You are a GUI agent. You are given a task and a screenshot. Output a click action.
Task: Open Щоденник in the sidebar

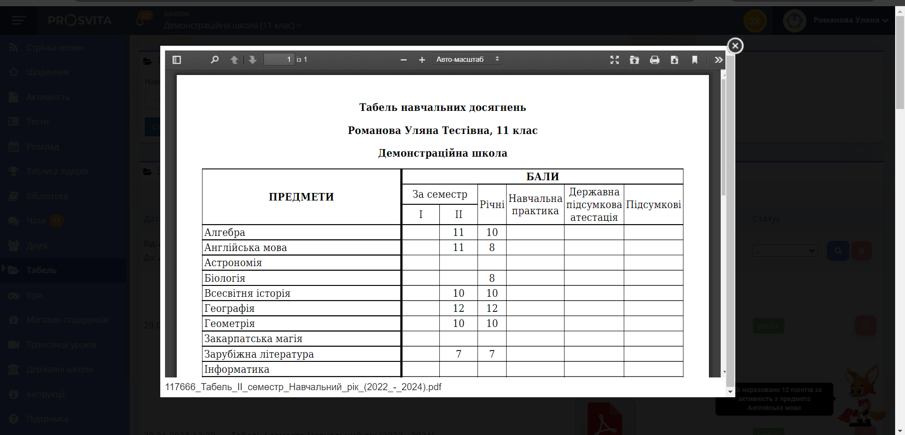(48, 72)
